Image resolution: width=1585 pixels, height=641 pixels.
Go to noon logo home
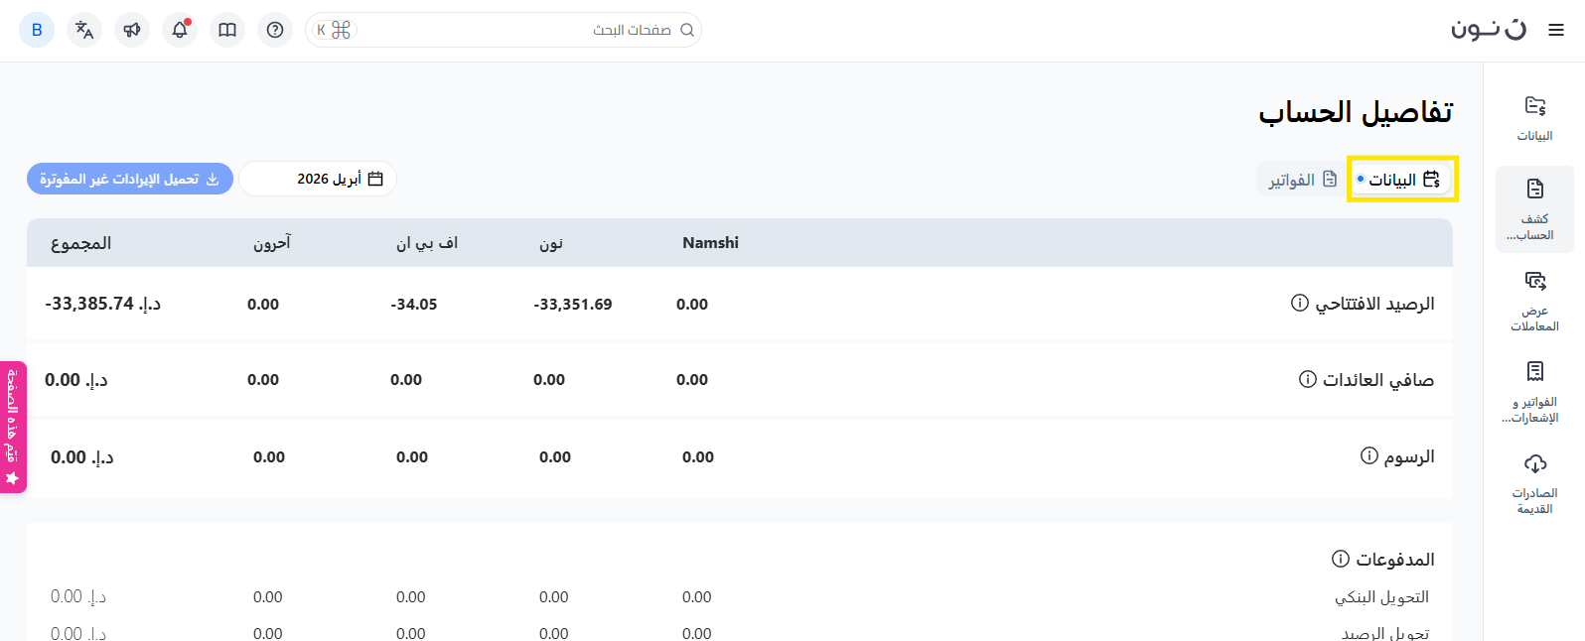(1488, 29)
